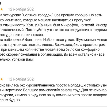The image size is (107, 107).
Task: Click the sentence starting "Пожалуйста, учтите это"
Action: [x=66, y=30]
